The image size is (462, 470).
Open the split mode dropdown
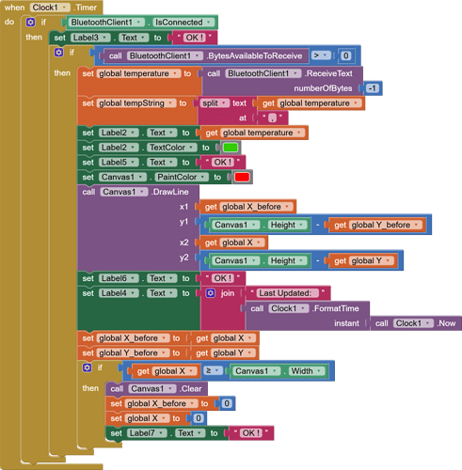point(215,103)
